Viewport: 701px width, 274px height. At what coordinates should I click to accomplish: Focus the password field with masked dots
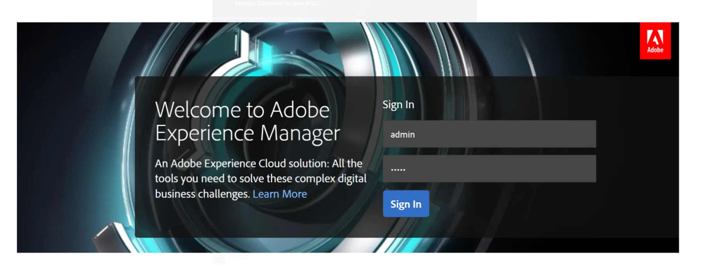click(489, 169)
